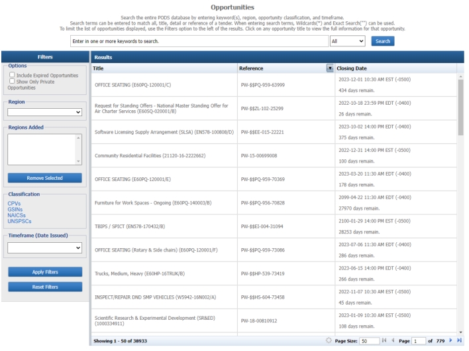Click the results vertical scrollbar thumb

(460, 107)
